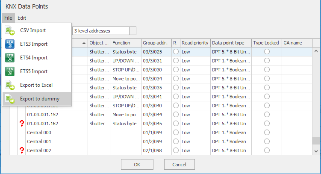Toggle R radio for group address 03/3/031

pyautogui.click(x=176, y=61)
